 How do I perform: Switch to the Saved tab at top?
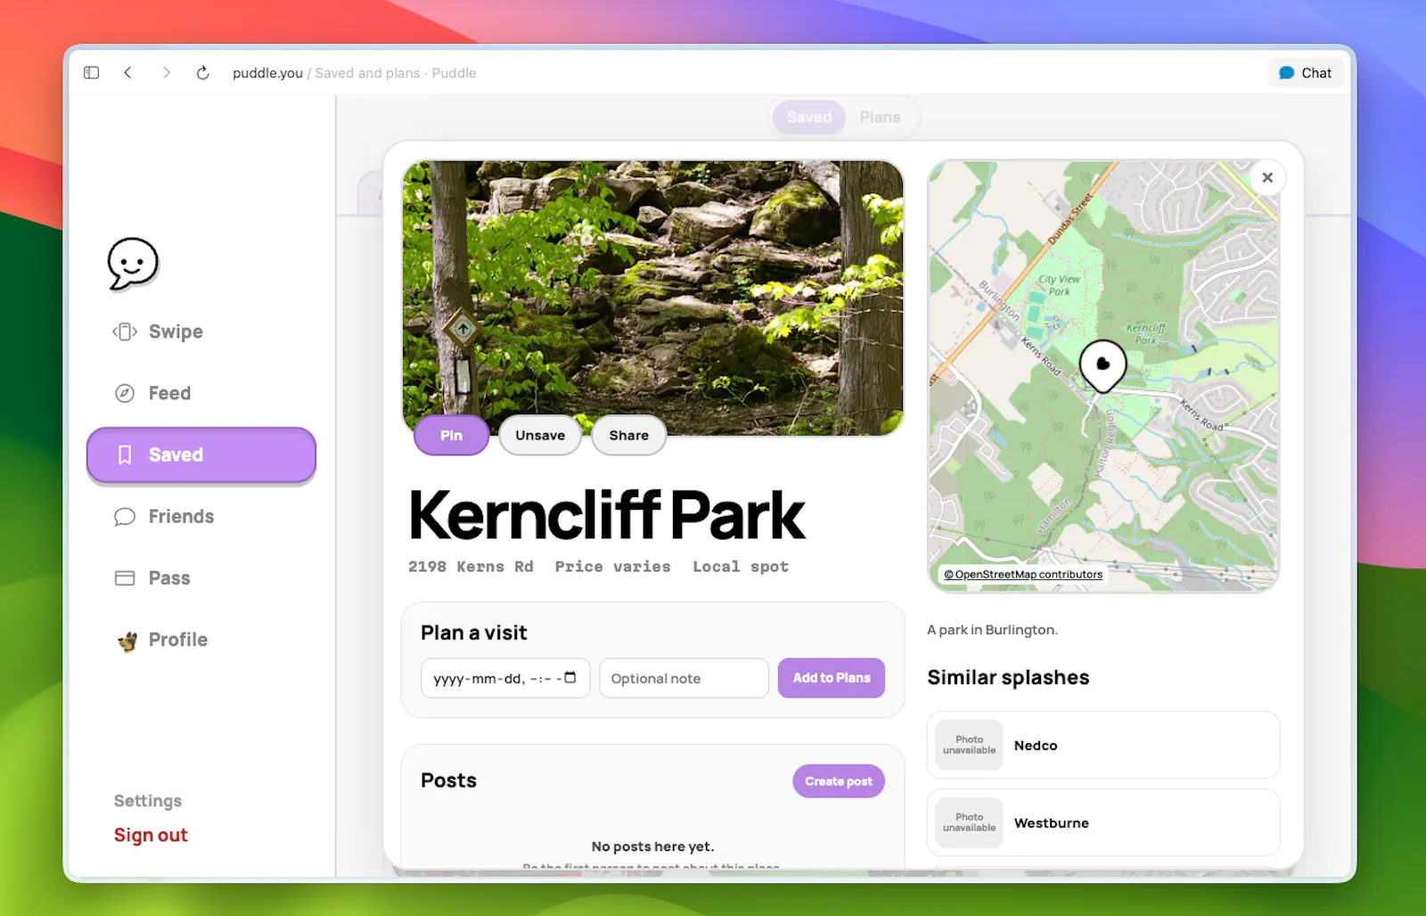pyautogui.click(x=809, y=118)
